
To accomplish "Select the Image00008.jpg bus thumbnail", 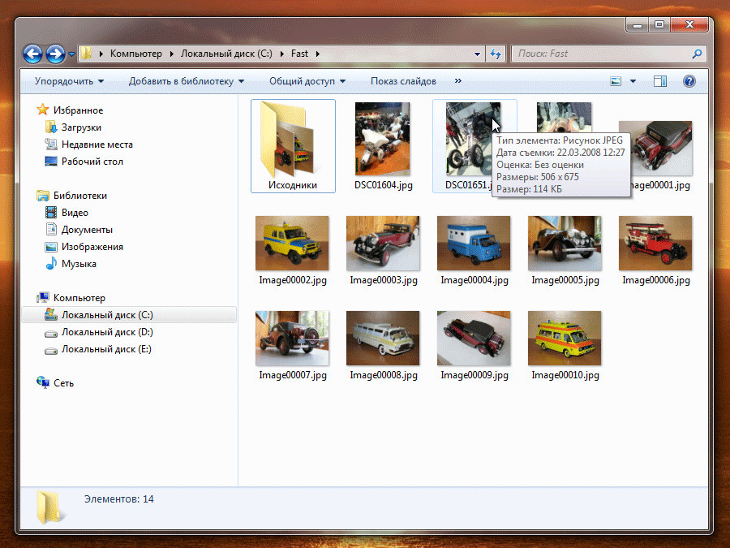I will pyautogui.click(x=383, y=338).
